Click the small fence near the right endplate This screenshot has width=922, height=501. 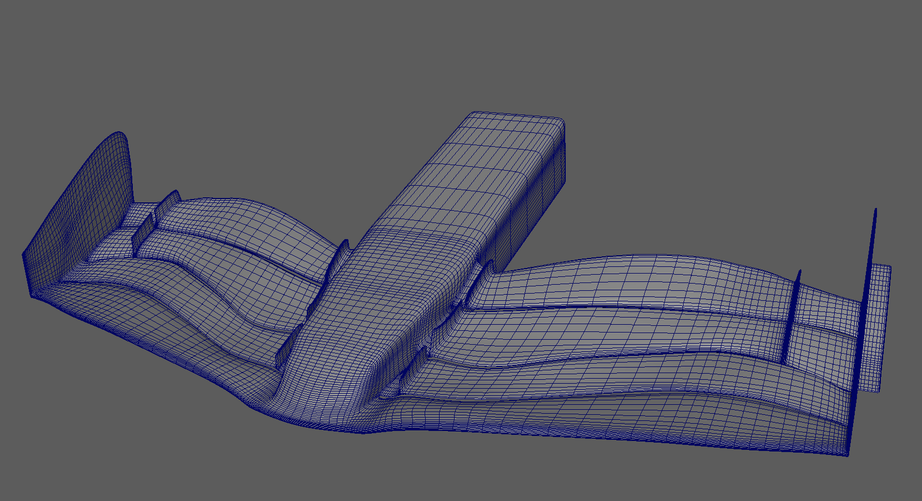point(792,317)
